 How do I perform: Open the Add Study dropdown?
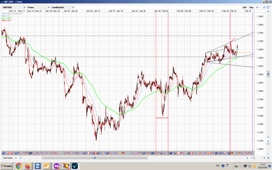click(x=10, y=158)
